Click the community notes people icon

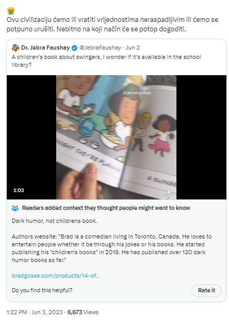[15, 208]
